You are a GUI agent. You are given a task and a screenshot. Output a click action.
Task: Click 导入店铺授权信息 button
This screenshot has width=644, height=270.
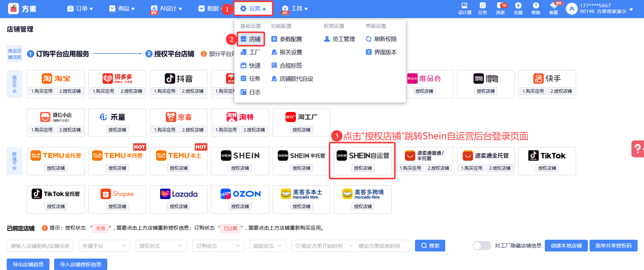tap(81, 265)
